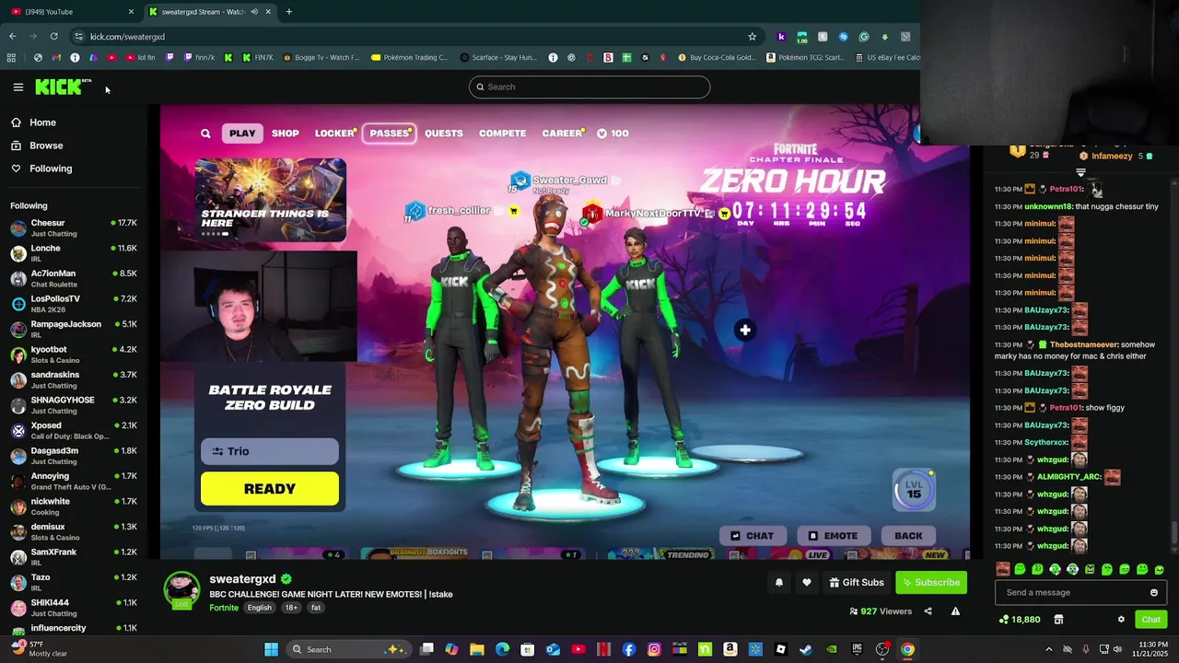Switch to the YouTube browser tab
1179x663 pixels.
(x=69, y=11)
